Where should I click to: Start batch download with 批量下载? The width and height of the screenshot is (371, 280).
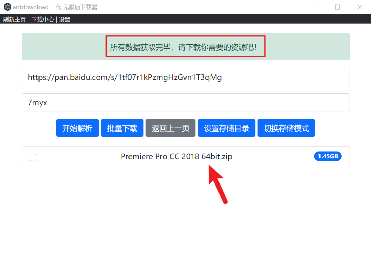click(122, 128)
